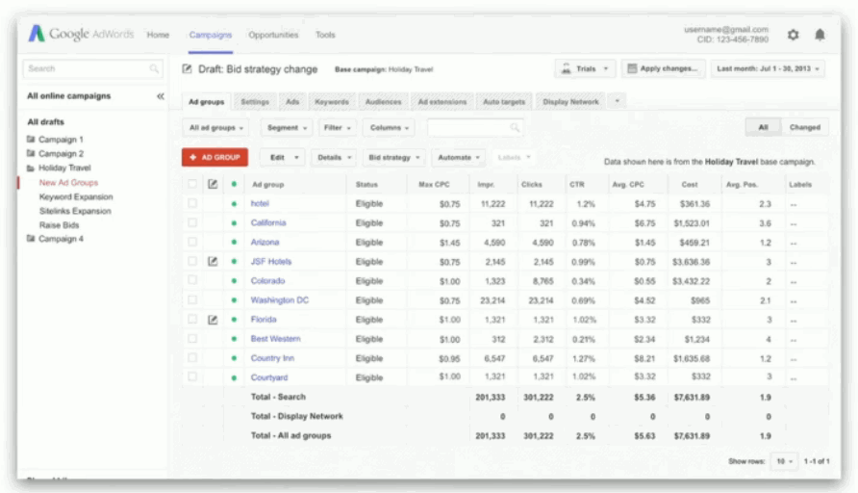
Task: Open the Automate dropdown
Action: [x=459, y=157]
